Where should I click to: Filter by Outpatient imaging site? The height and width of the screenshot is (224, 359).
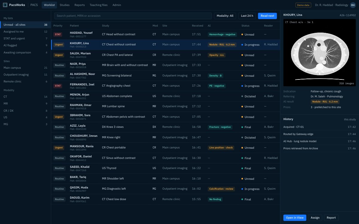[25, 75]
